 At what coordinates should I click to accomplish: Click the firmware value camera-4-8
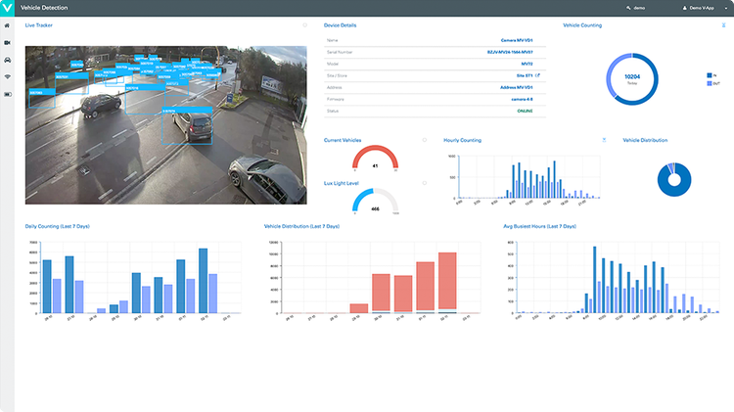[522, 99]
